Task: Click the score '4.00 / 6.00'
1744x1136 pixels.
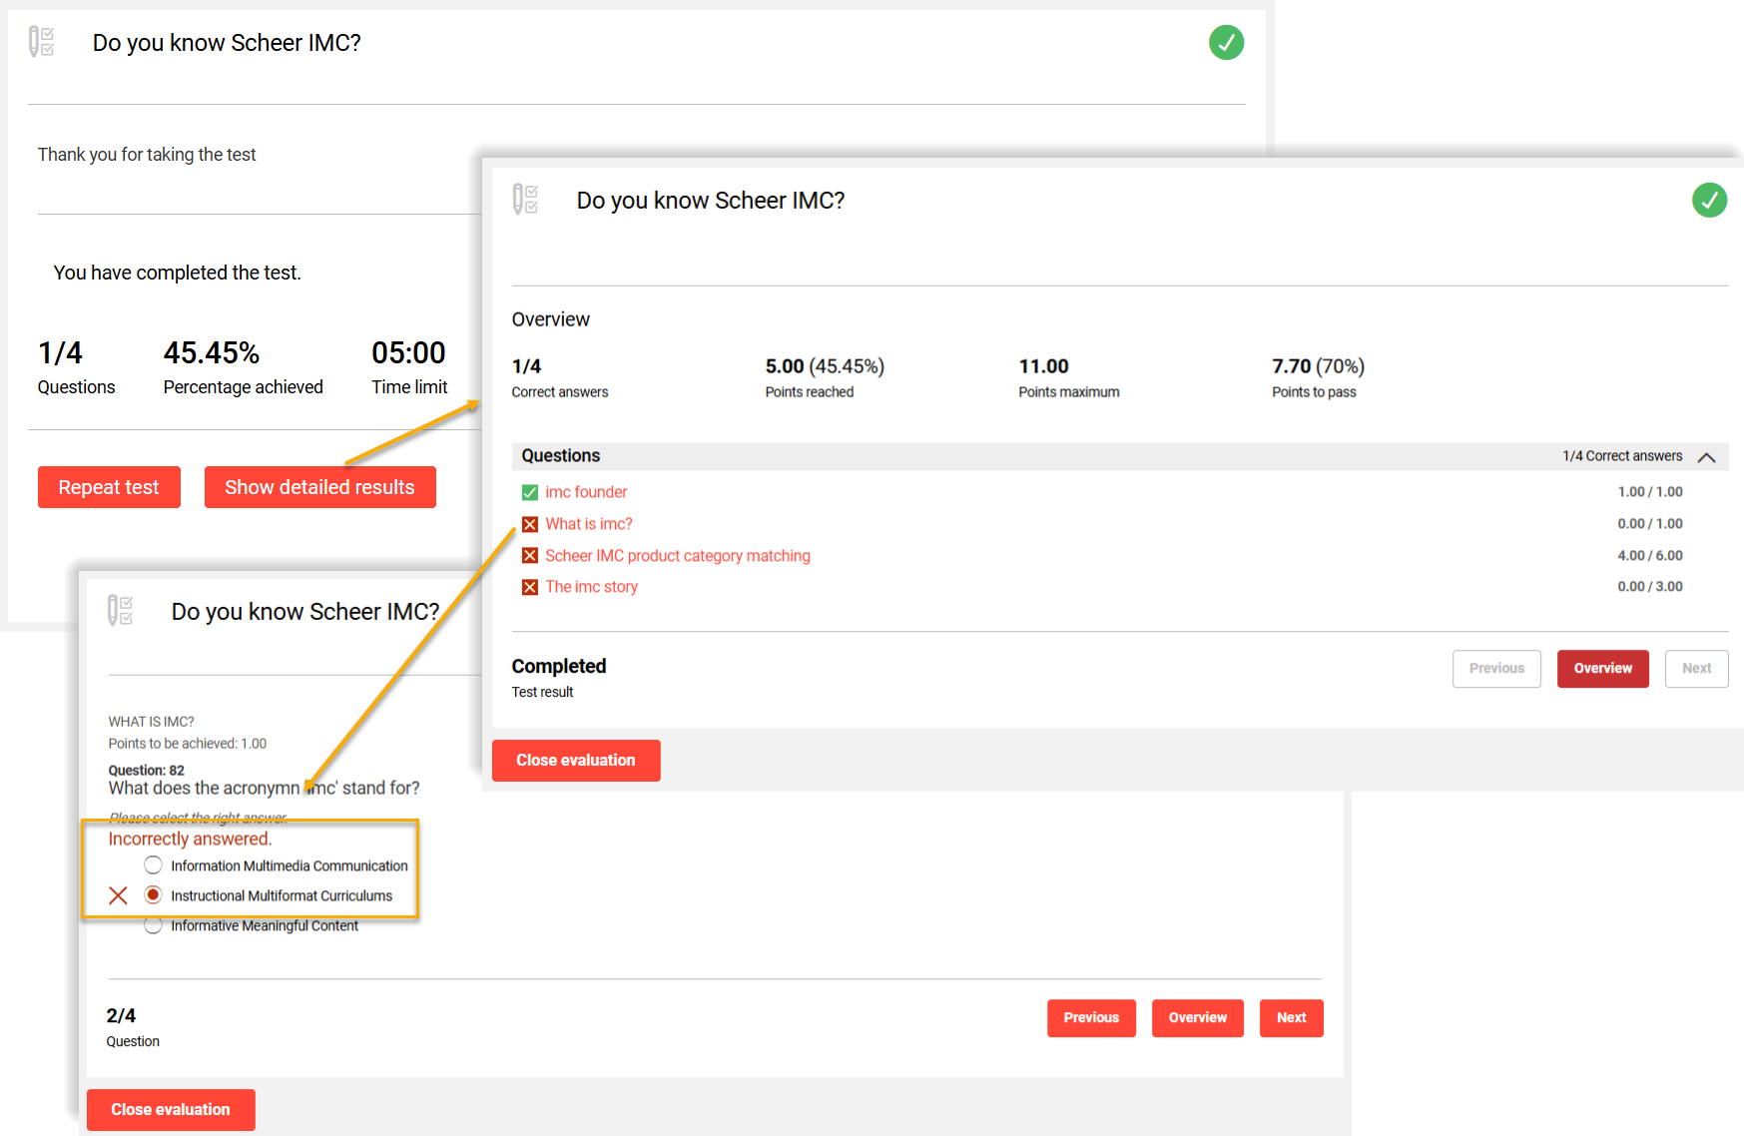Action: pos(1650,556)
